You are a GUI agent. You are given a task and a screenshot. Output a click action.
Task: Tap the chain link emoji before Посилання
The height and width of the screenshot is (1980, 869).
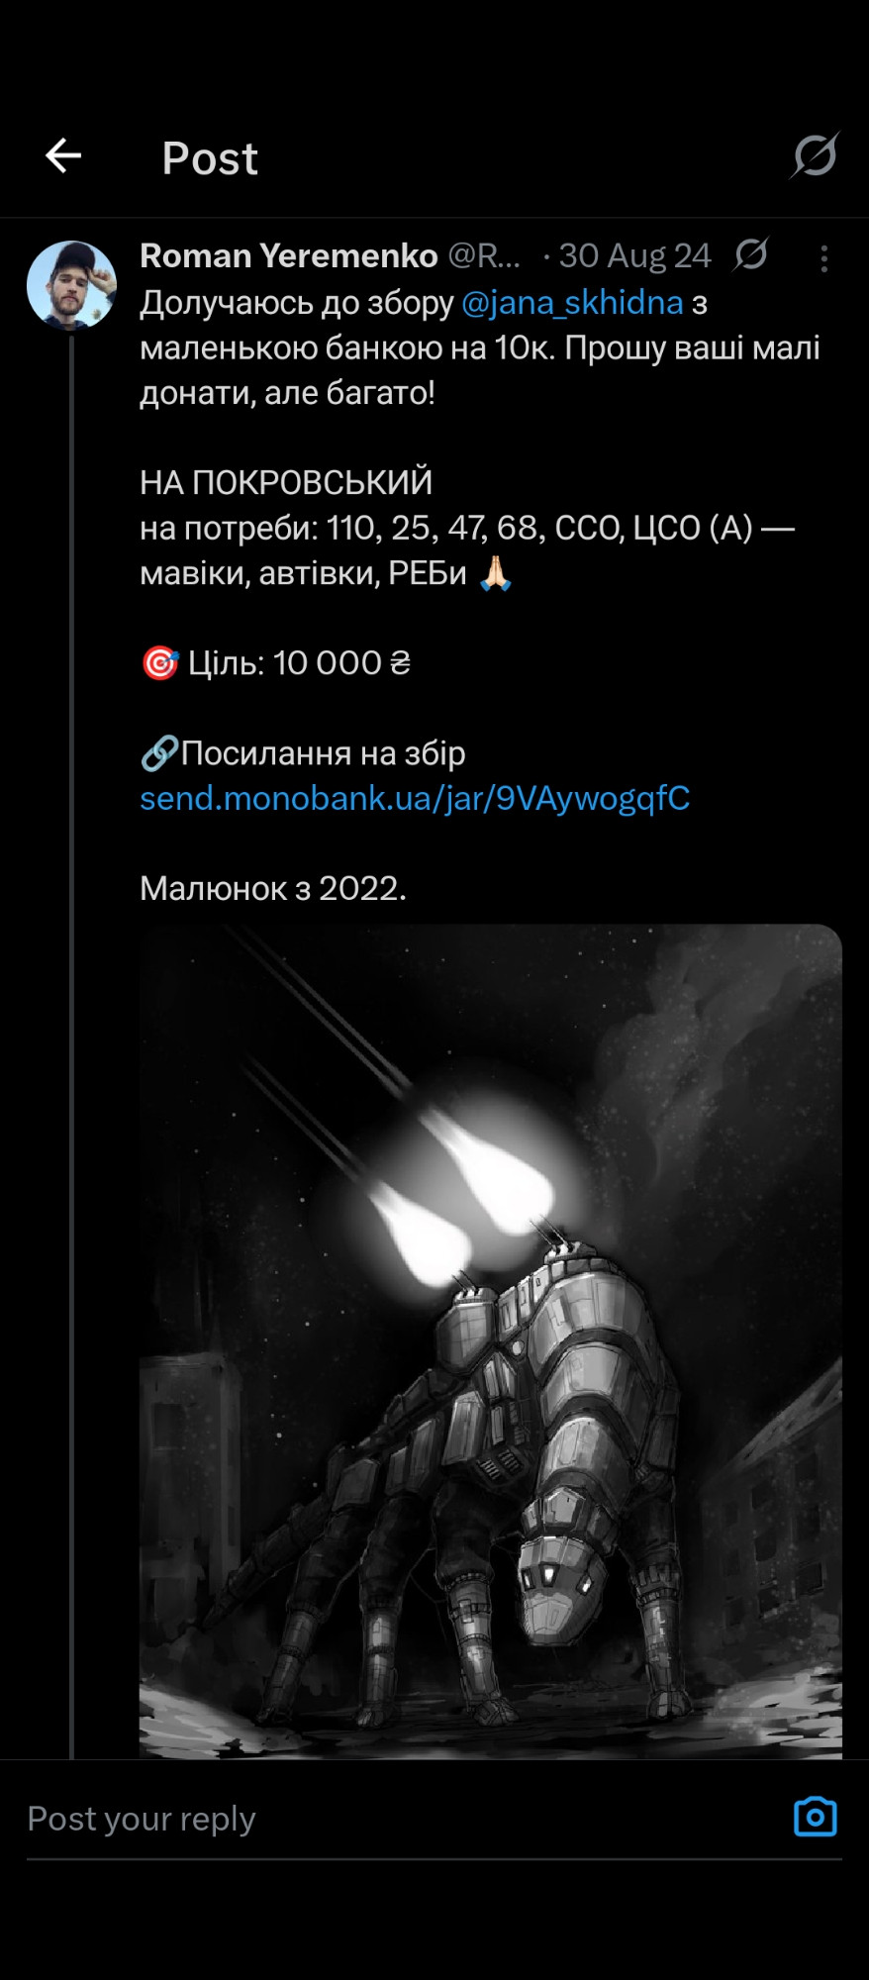[x=159, y=753]
